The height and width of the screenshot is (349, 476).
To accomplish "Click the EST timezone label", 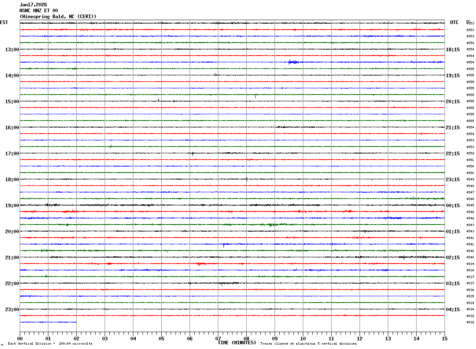I will [x=4, y=22].
